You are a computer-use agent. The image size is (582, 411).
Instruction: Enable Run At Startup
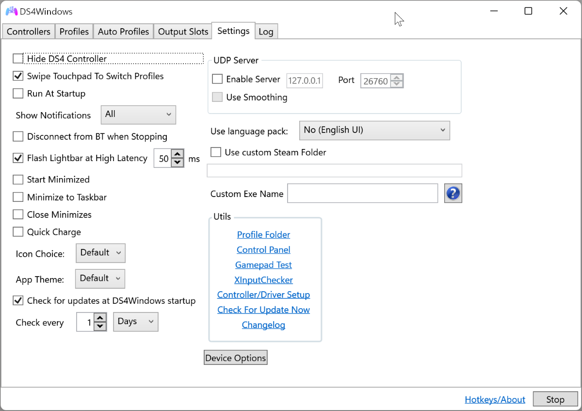pyautogui.click(x=18, y=94)
